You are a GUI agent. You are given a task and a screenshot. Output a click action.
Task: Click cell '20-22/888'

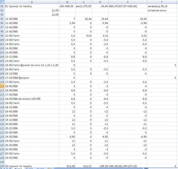point(32,128)
